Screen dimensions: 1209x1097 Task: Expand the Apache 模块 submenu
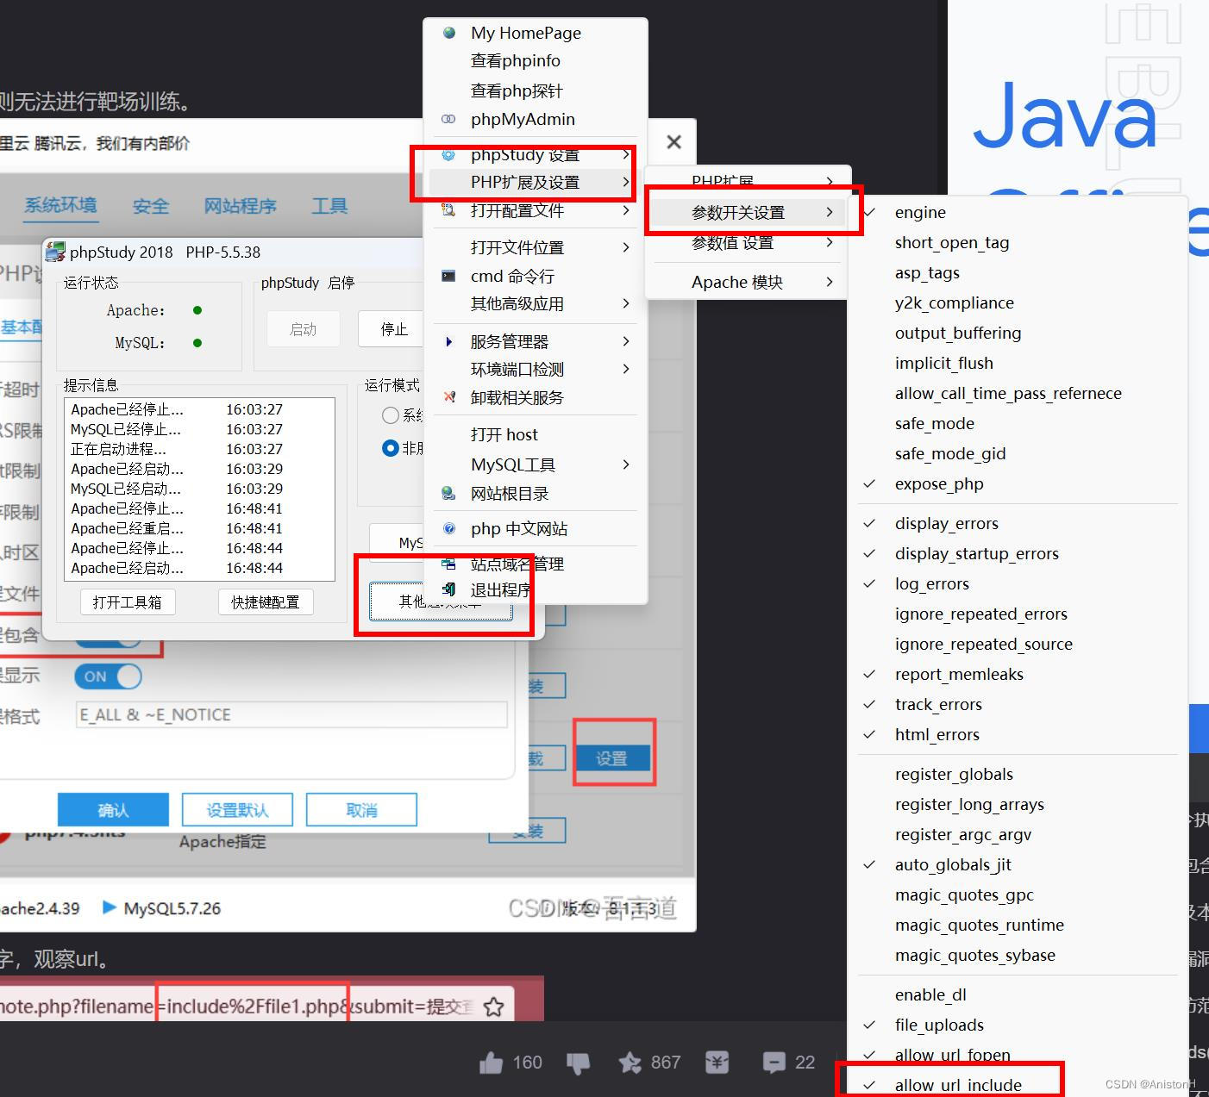coord(748,282)
